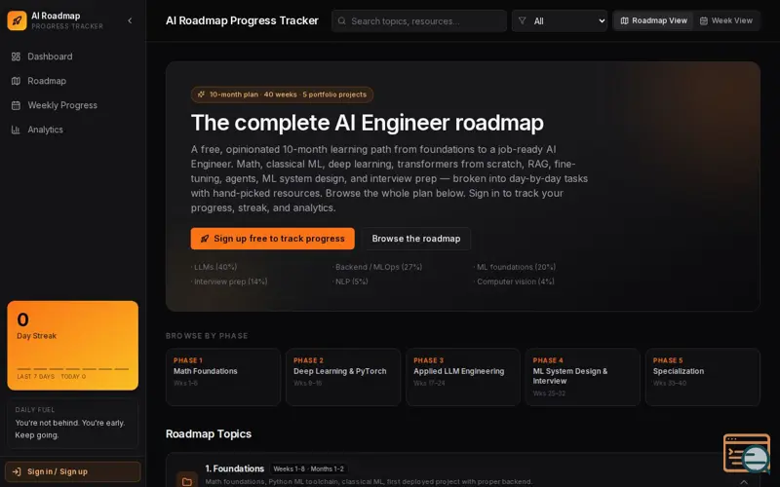The height and width of the screenshot is (487, 780).
Task: Click the search magnifier icon
Action: tap(342, 20)
